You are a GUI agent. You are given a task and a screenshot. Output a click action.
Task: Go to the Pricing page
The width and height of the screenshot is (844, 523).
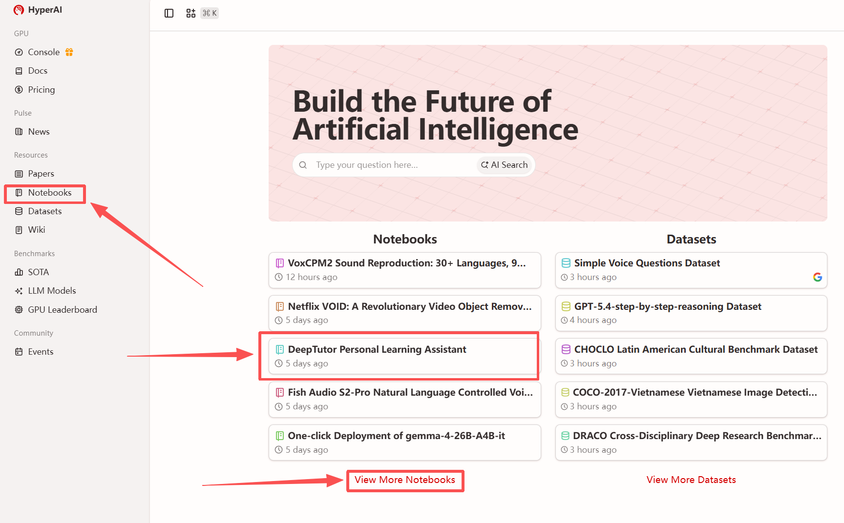(x=41, y=90)
